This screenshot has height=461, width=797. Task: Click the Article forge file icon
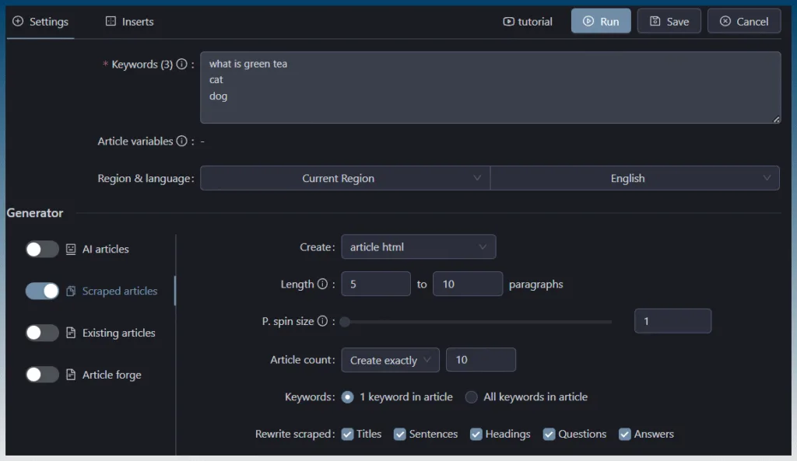point(71,375)
